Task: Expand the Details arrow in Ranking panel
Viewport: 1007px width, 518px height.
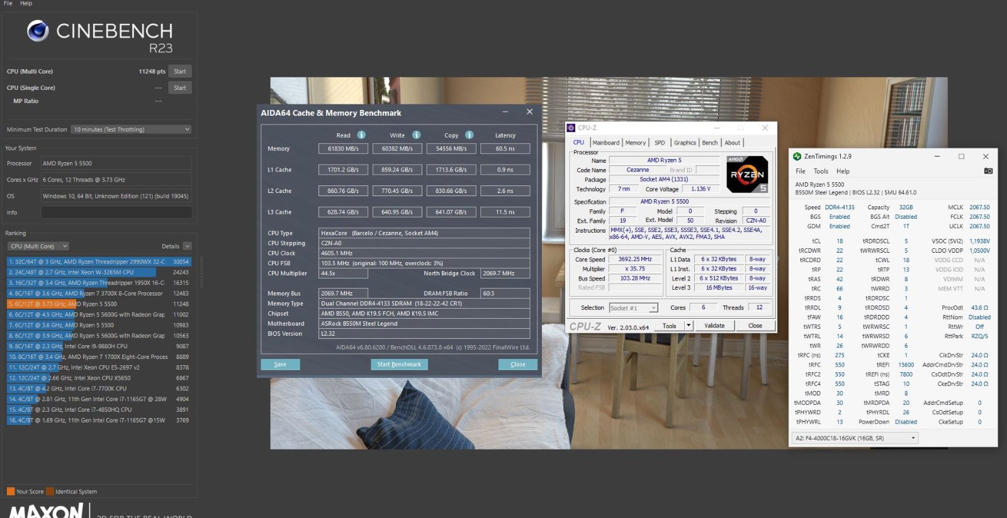Action: (x=187, y=246)
